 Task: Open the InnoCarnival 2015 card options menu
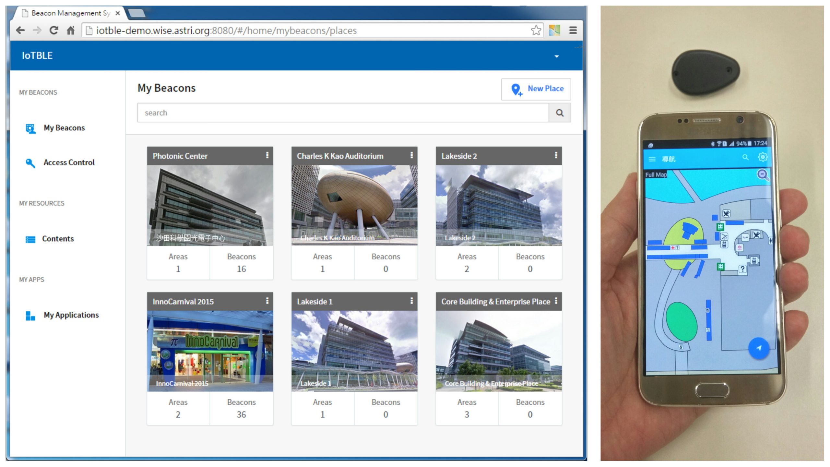tap(267, 301)
